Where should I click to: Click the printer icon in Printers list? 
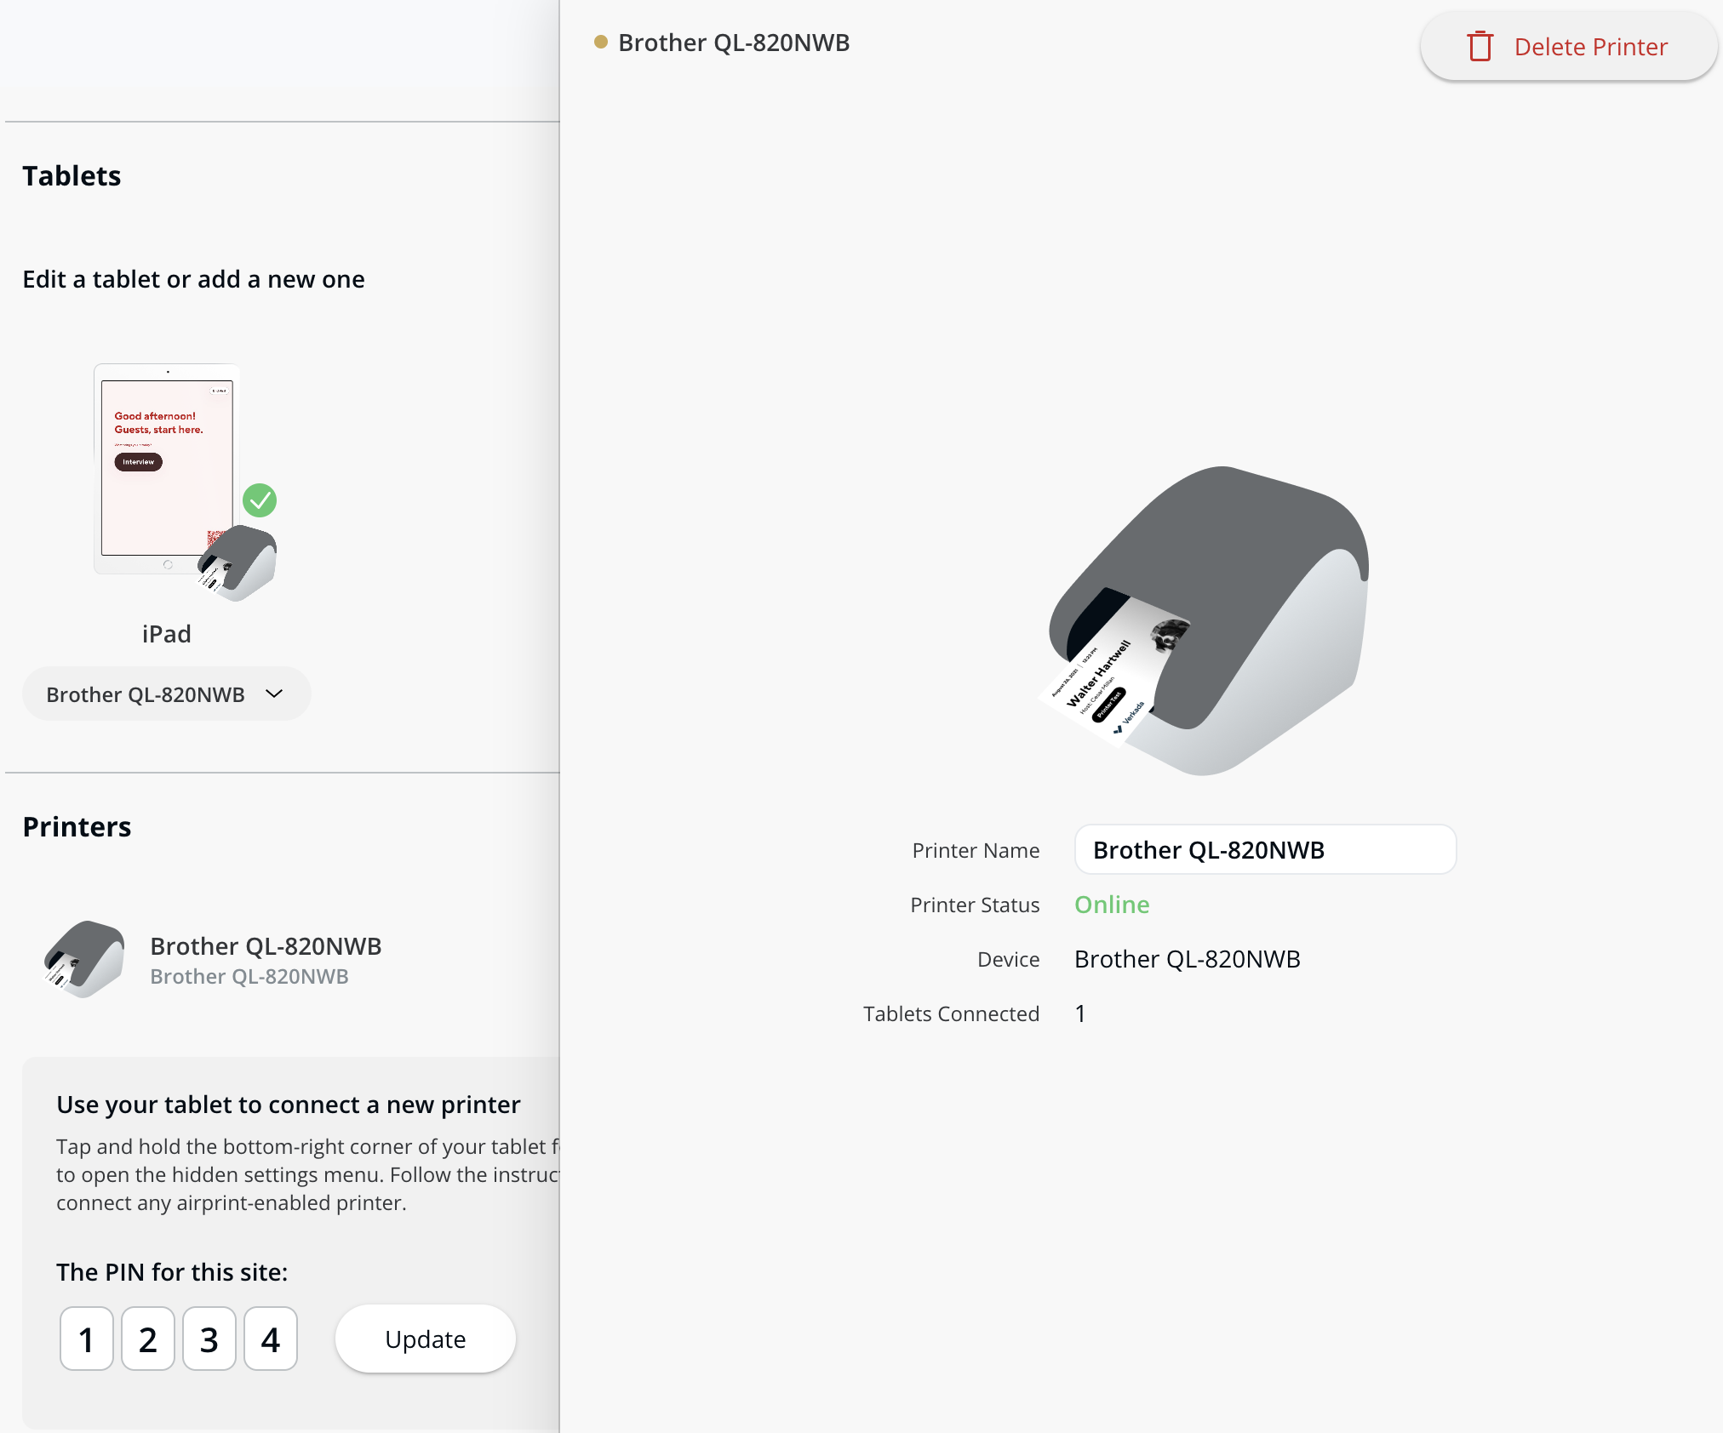click(84, 959)
